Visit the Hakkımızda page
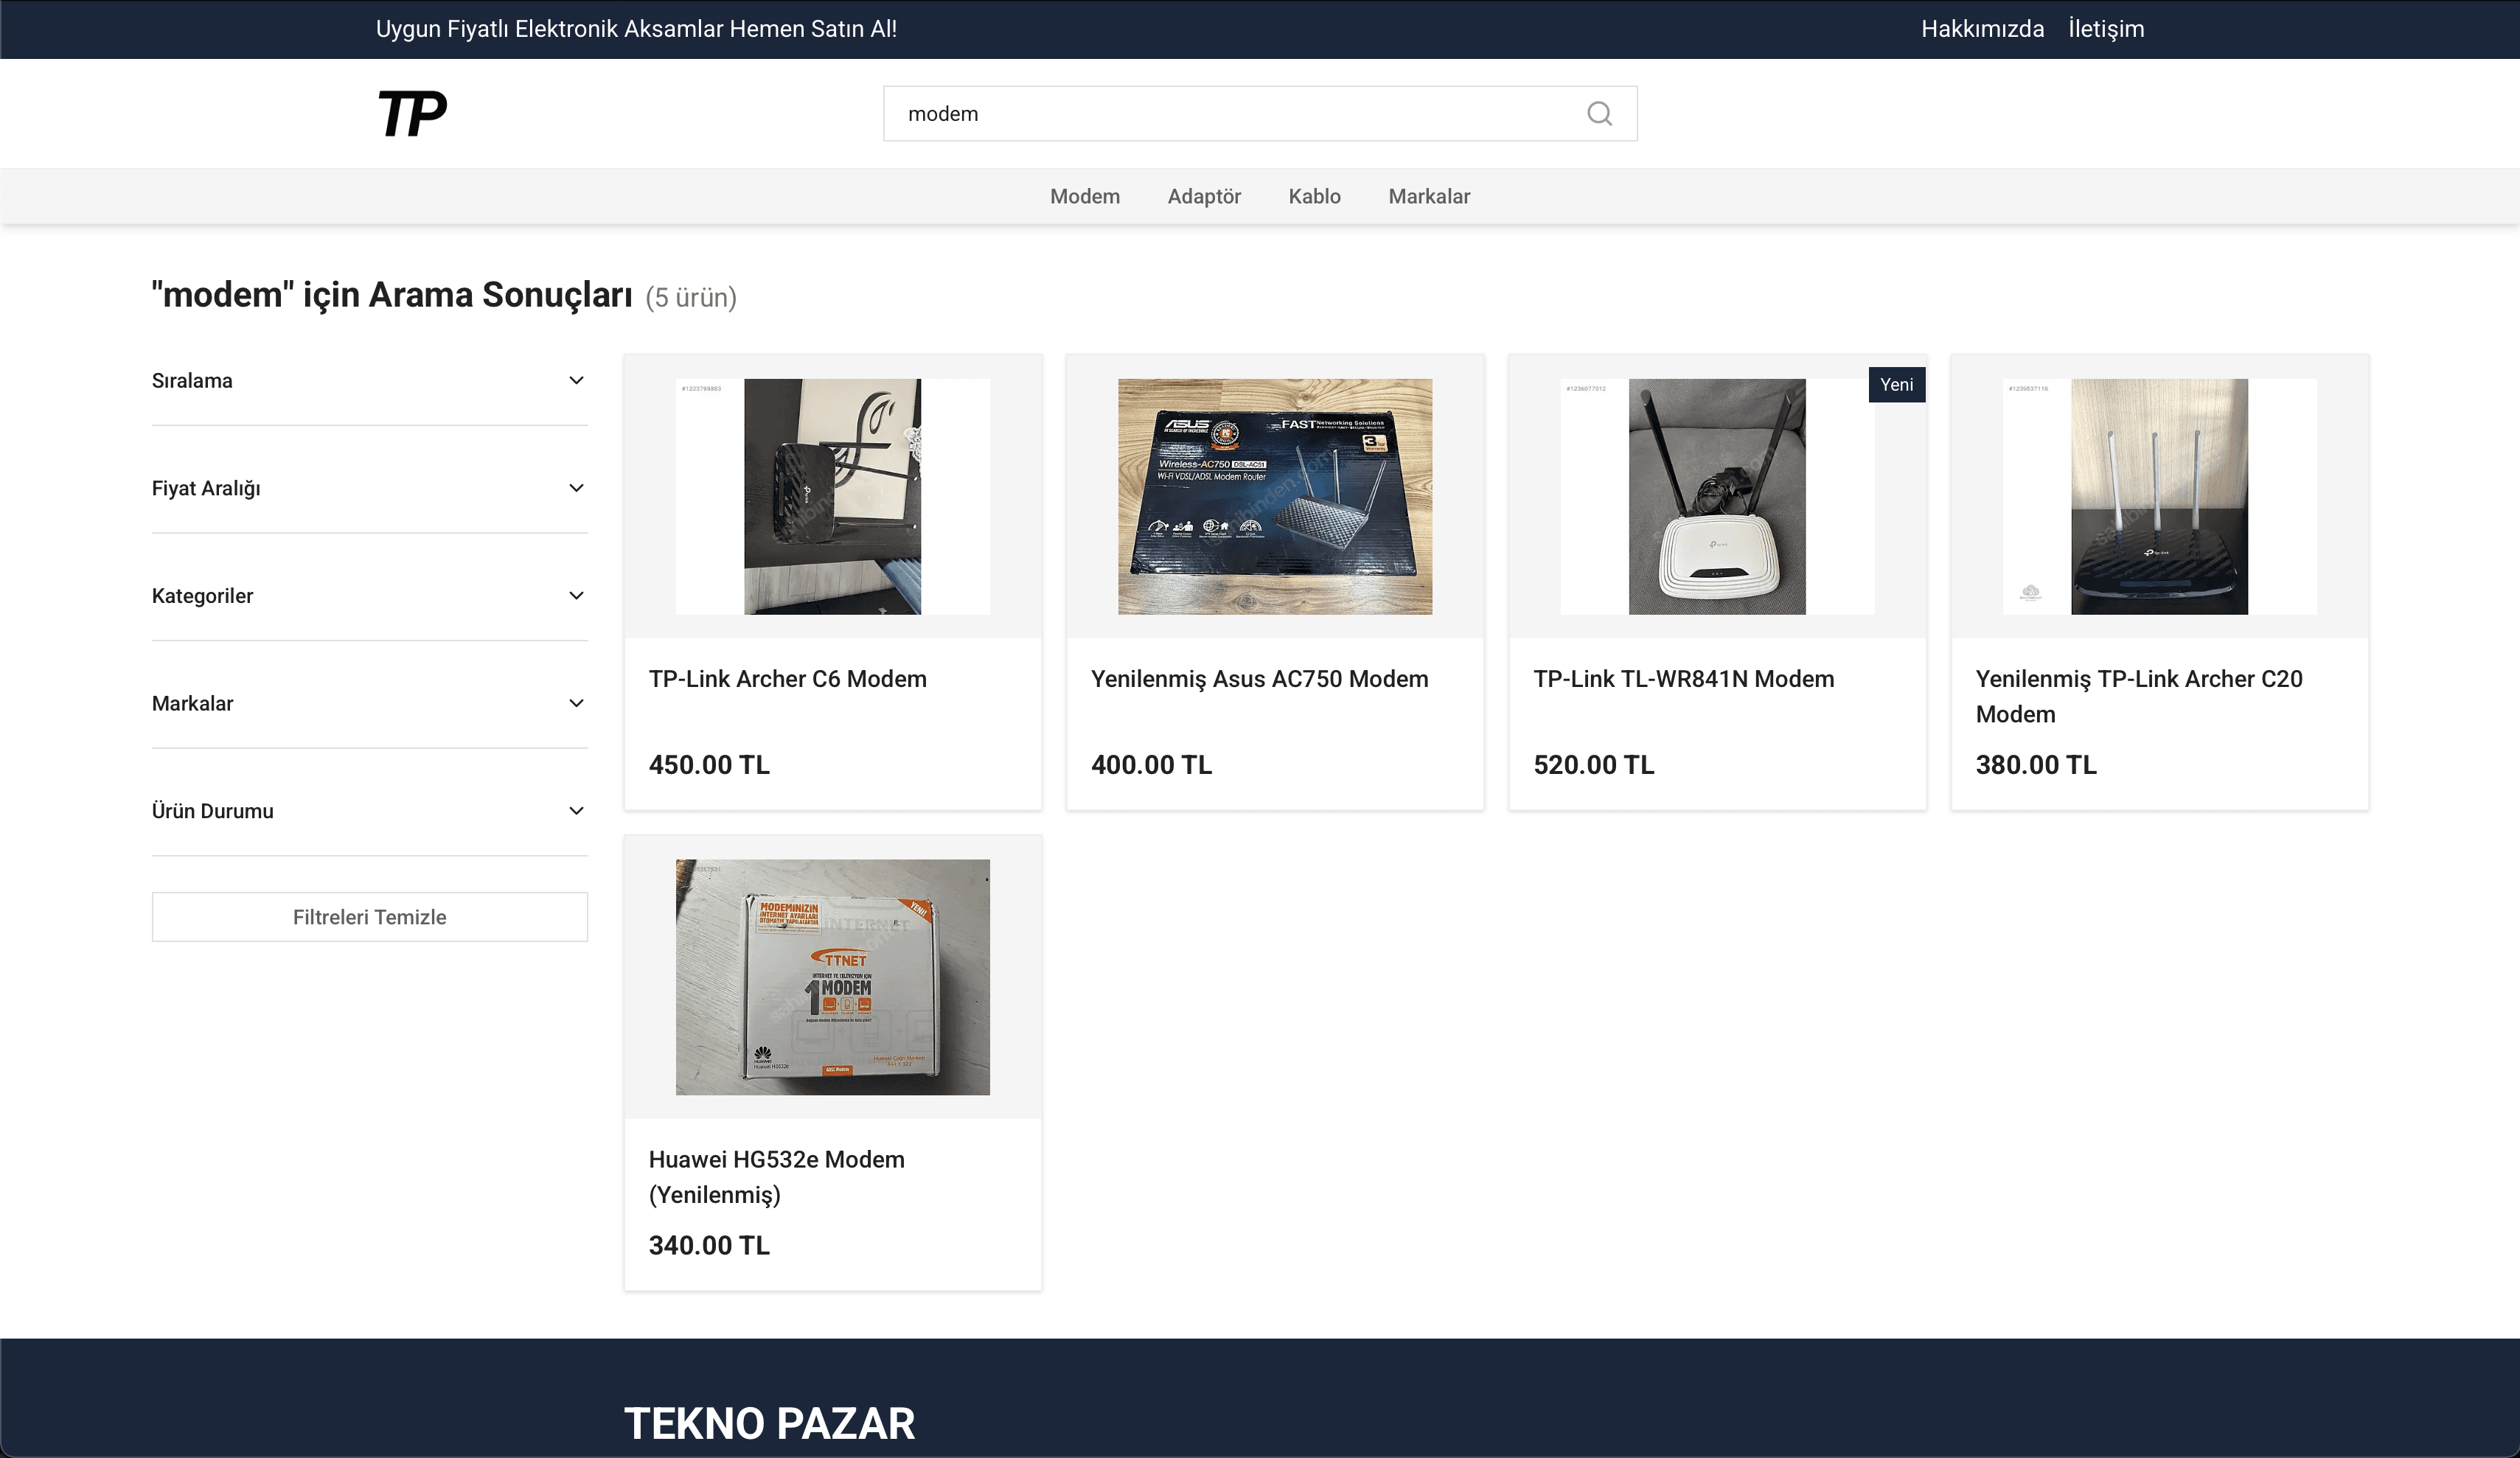This screenshot has width=2520, height=1458. click(1982, 29)
